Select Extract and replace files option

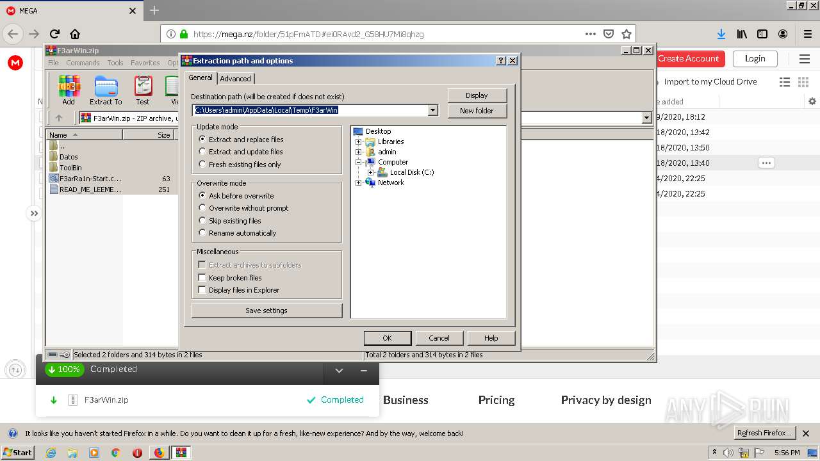point(241,139)
